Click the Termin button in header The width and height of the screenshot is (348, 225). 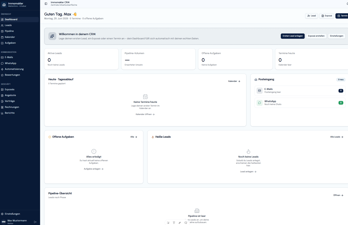coord(342,16)
